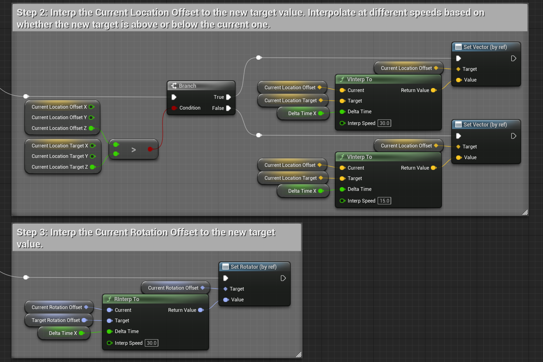Click the Current Location Target Z output pin
Image resolution: width=543 pixels, height=362 pixels.
[x=92, y=167]
